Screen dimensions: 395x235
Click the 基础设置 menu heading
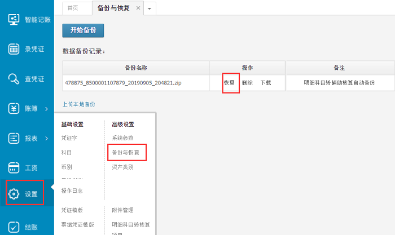point(72,125)
